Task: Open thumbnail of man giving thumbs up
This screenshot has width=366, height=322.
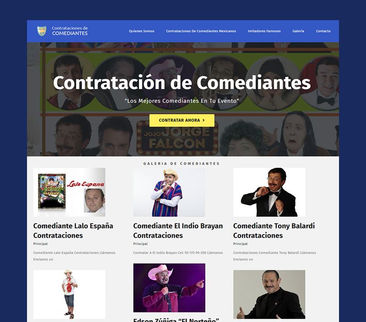Action: click(x=269, y=295)
